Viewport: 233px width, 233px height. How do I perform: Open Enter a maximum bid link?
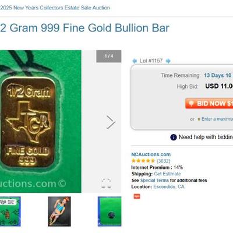[217, 119]
